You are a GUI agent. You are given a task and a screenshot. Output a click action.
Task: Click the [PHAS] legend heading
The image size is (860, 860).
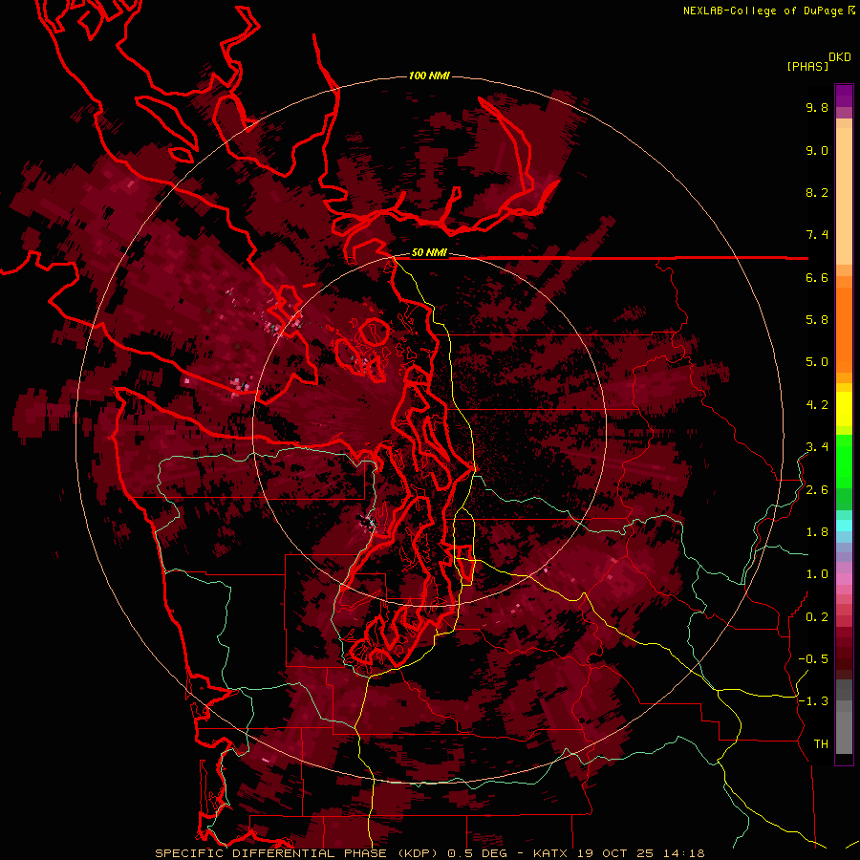[x=807, y=66]
